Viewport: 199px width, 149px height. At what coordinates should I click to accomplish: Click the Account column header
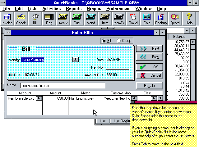tap(25, 93)
